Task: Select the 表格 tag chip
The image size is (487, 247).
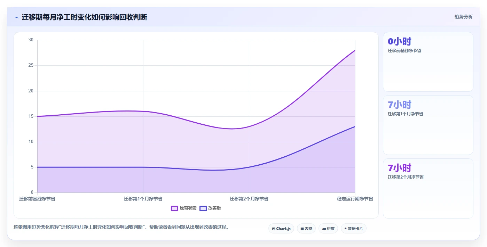Action: click(x=306, y=229)
